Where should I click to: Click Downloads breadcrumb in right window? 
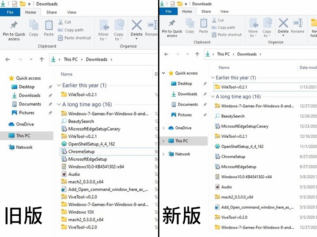(x=247, y=54)
